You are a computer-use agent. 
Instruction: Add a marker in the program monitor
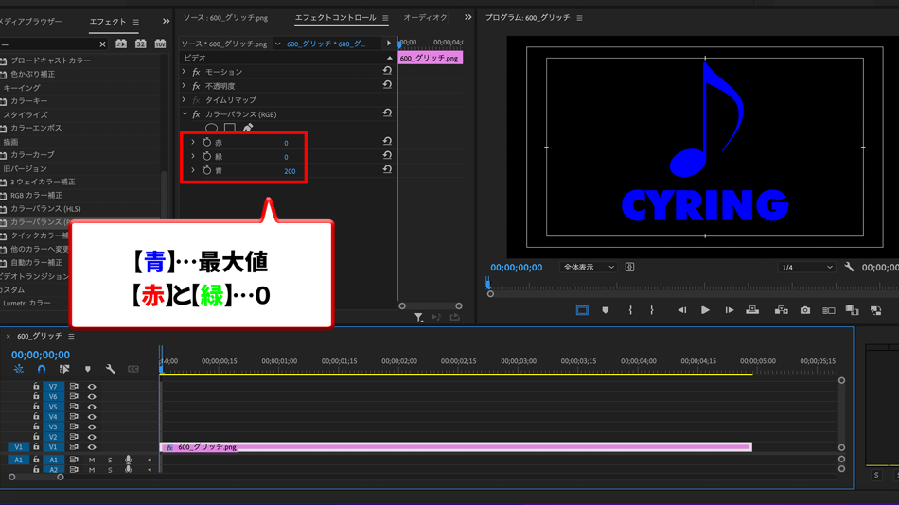[606, 310]
